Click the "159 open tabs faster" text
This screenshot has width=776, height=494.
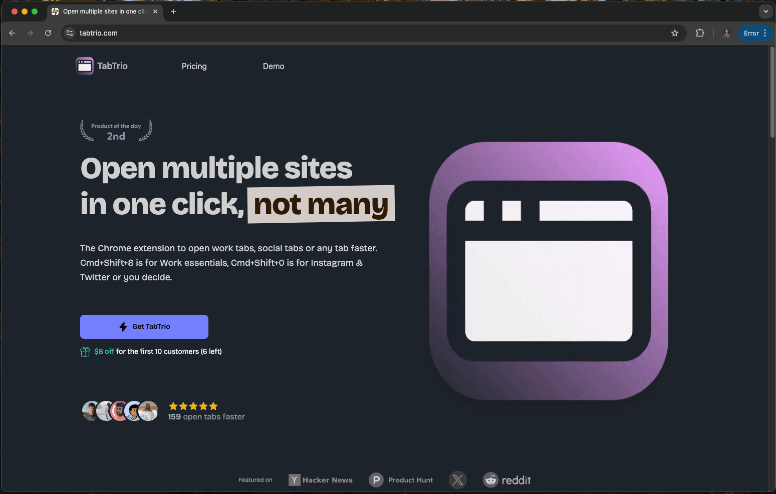(206, 417)
